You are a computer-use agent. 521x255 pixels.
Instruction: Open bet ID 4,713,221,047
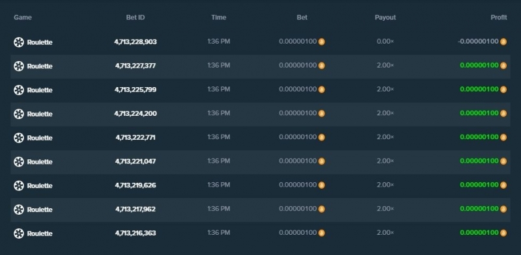(135, 161)
